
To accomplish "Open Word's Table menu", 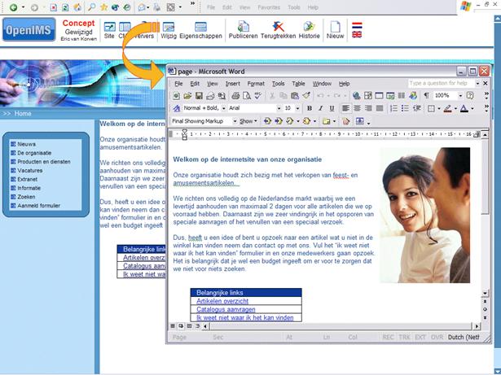I will 298,84.
